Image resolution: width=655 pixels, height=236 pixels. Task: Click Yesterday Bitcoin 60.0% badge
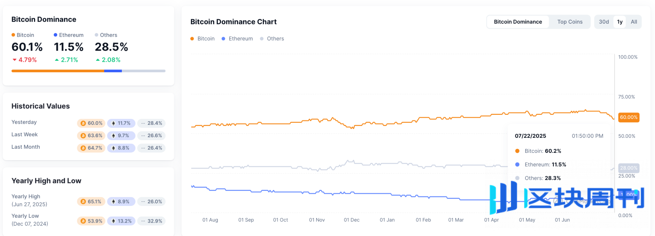(91, 123)
